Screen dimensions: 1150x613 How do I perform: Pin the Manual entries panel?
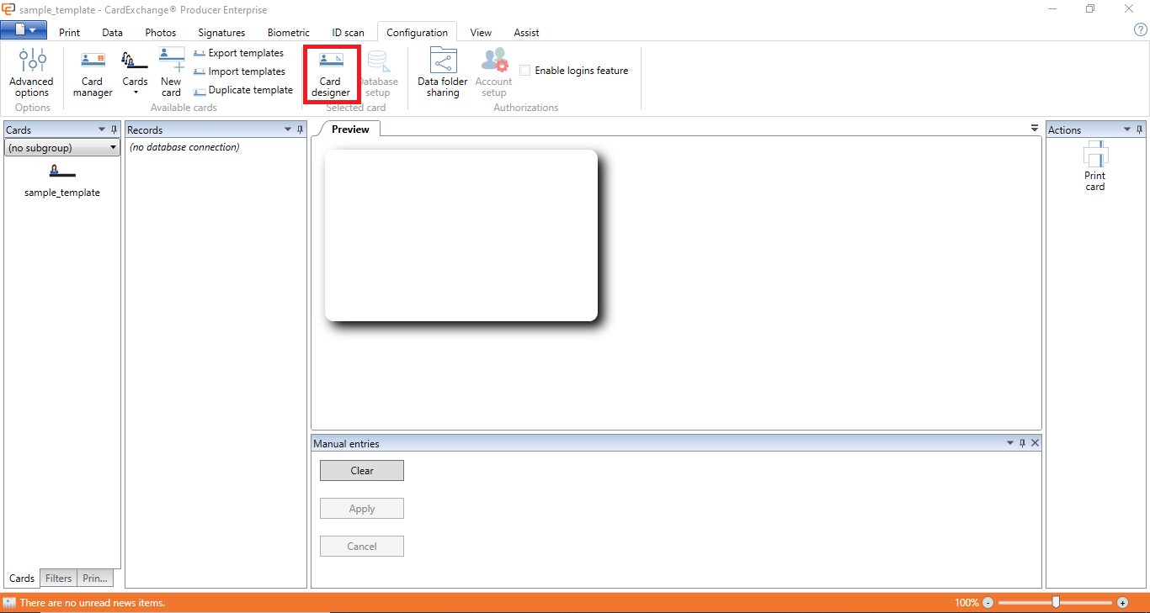pos(1023,443)
